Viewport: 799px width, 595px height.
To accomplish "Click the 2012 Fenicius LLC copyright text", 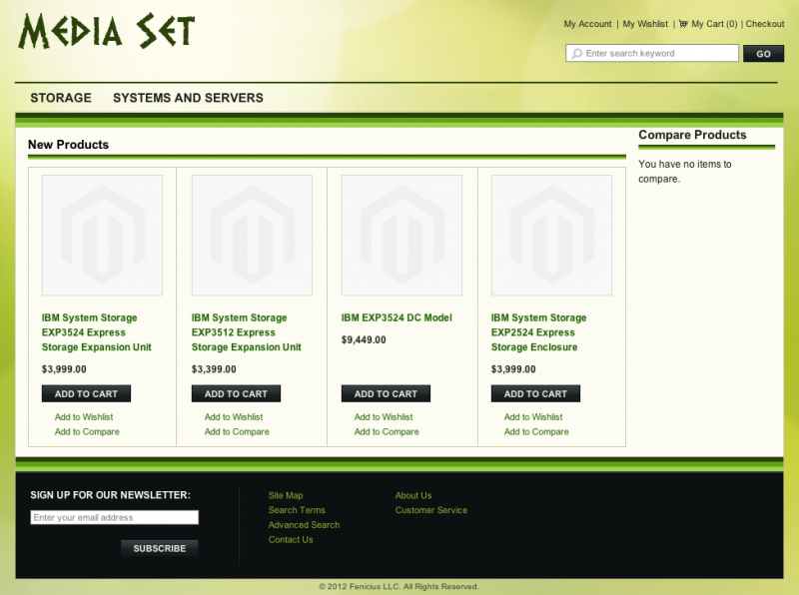I will pyautogui.click(x=399, y=587).
